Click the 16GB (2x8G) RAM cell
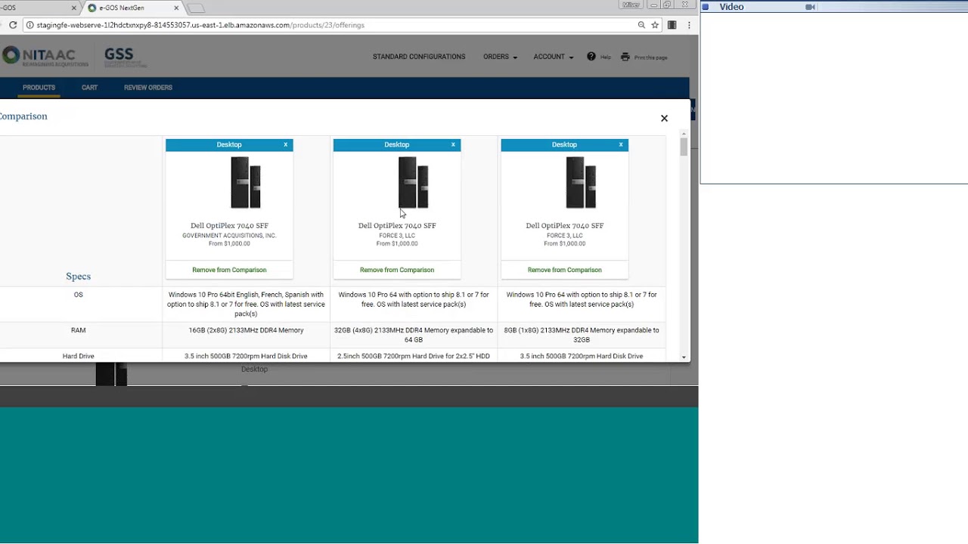 click(246, 330)
